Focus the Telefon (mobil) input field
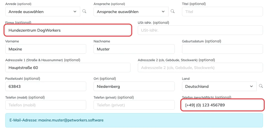 (x=46, y=105)
